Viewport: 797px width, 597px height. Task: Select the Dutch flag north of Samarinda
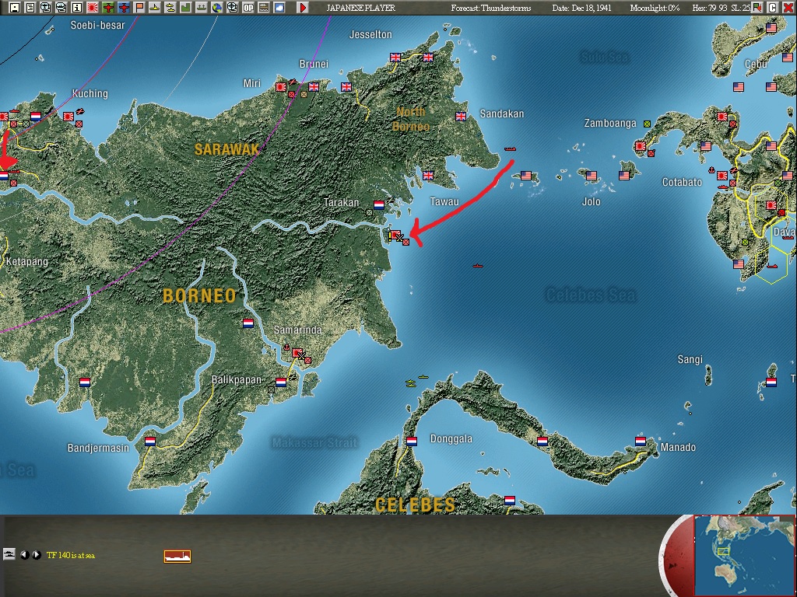tap(248, 323)
